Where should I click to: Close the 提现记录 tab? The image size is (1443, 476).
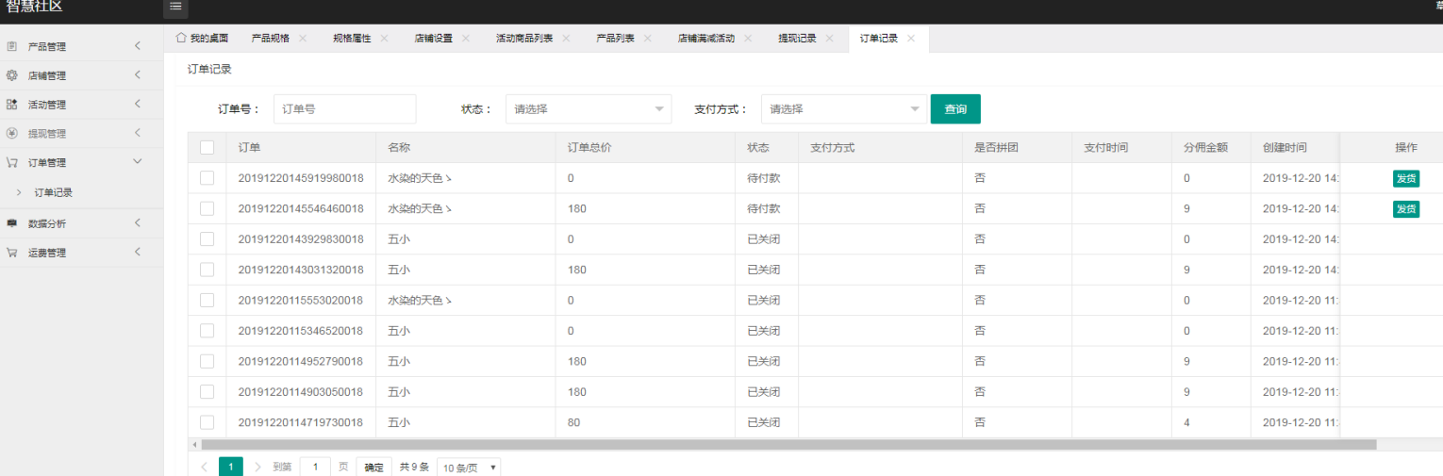[x=829, y=39]
